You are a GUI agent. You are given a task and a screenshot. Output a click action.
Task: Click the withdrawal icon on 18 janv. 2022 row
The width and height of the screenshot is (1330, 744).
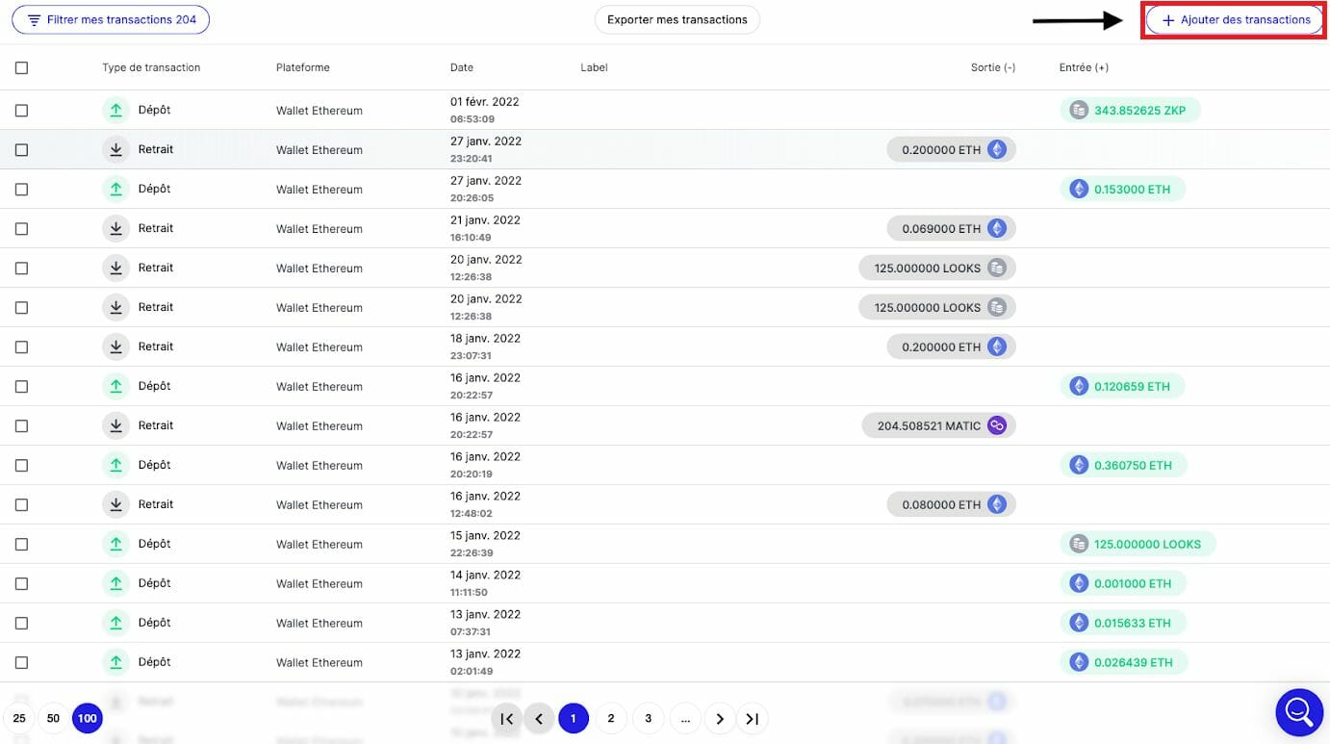pos(115,346)
